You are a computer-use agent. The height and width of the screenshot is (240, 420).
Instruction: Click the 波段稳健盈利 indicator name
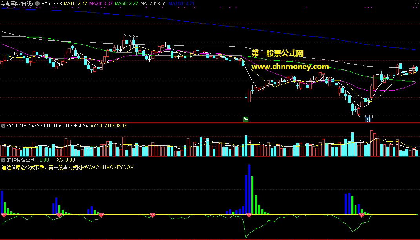tap(21, 160)
